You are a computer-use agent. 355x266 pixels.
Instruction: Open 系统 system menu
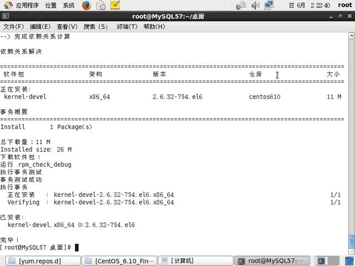click(x=69, y=6)
